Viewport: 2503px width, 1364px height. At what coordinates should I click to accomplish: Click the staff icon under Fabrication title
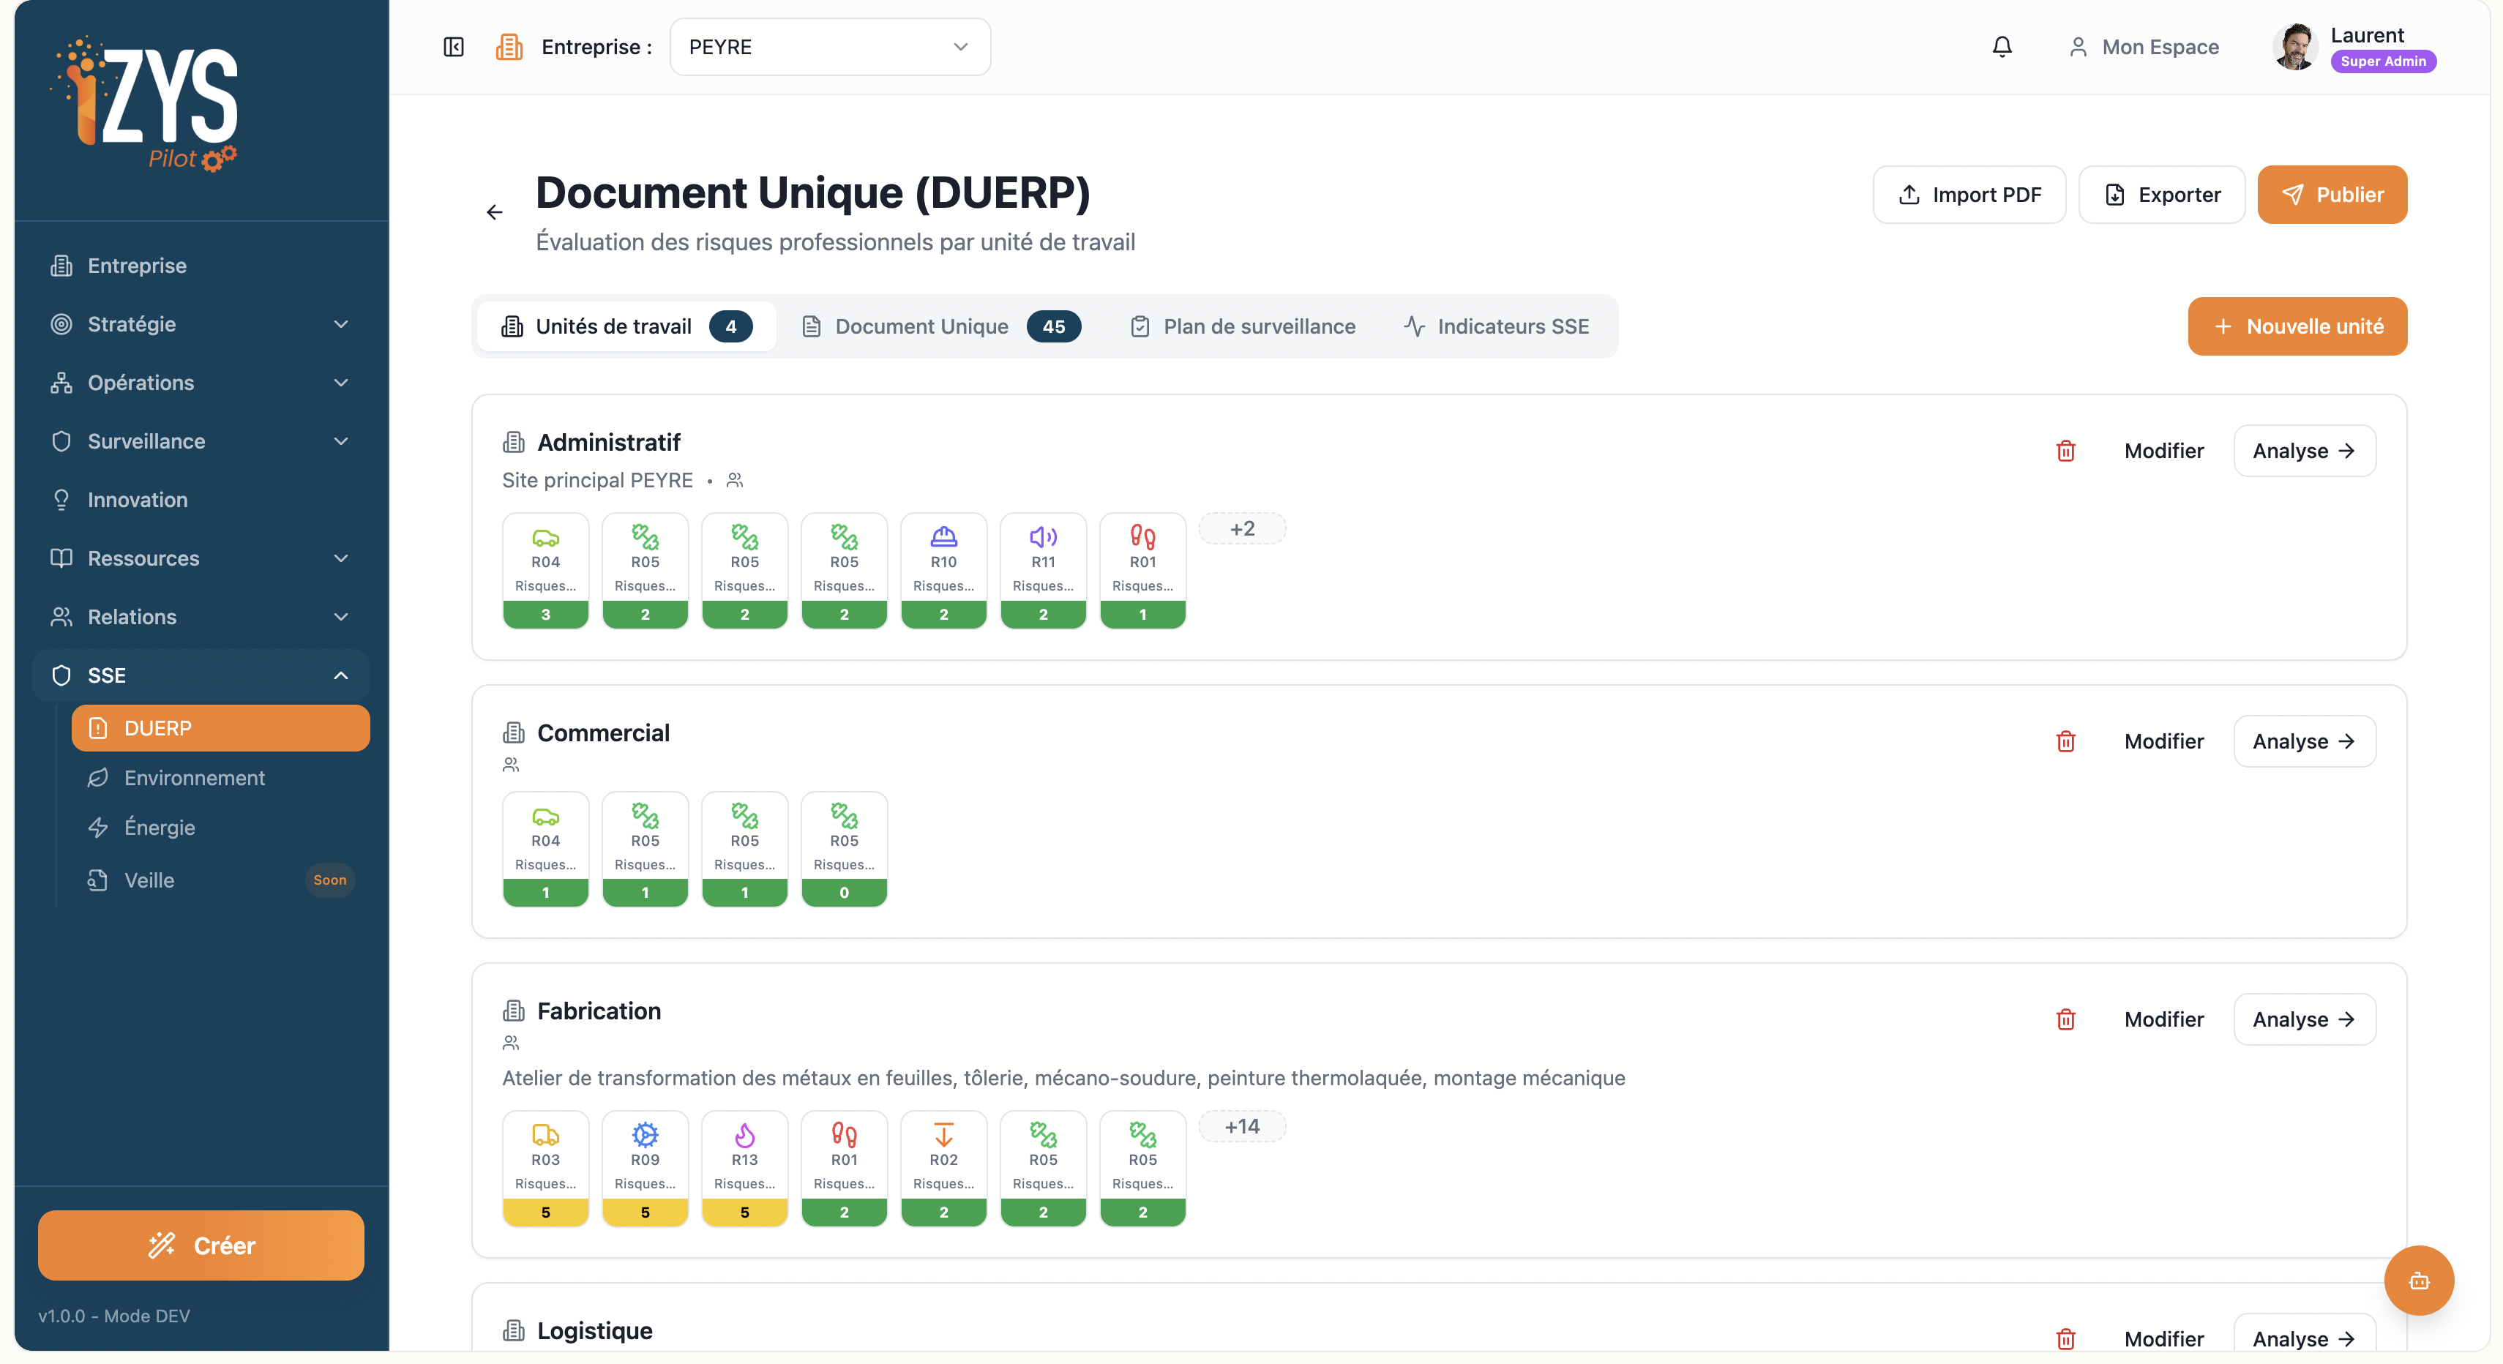(511, 1043)
